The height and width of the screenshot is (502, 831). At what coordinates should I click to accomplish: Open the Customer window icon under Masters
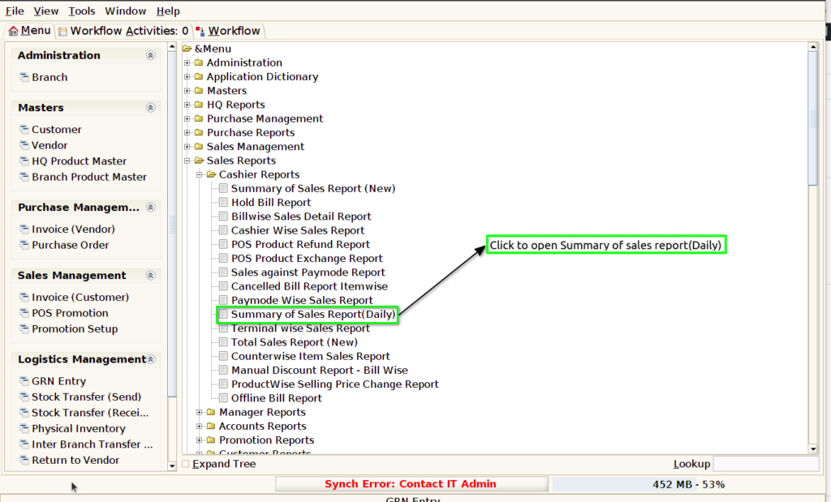point(24,129)
